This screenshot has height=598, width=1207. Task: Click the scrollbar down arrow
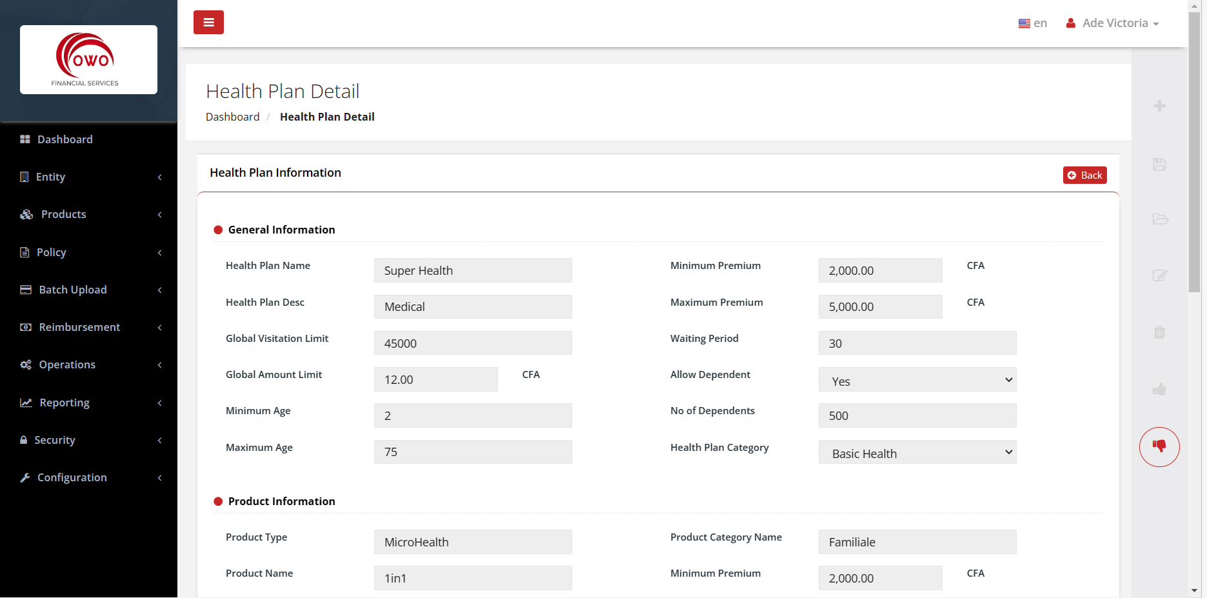[1195, 590]
